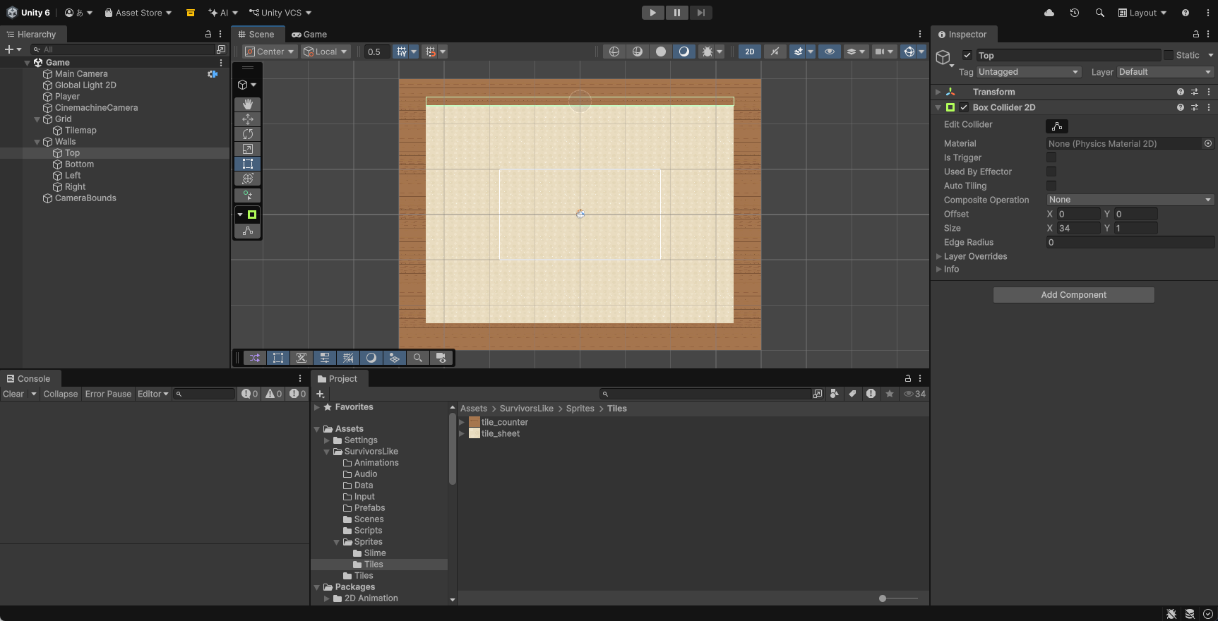
Task: Toggle the Static checkbox
Action: point(1169,55)
